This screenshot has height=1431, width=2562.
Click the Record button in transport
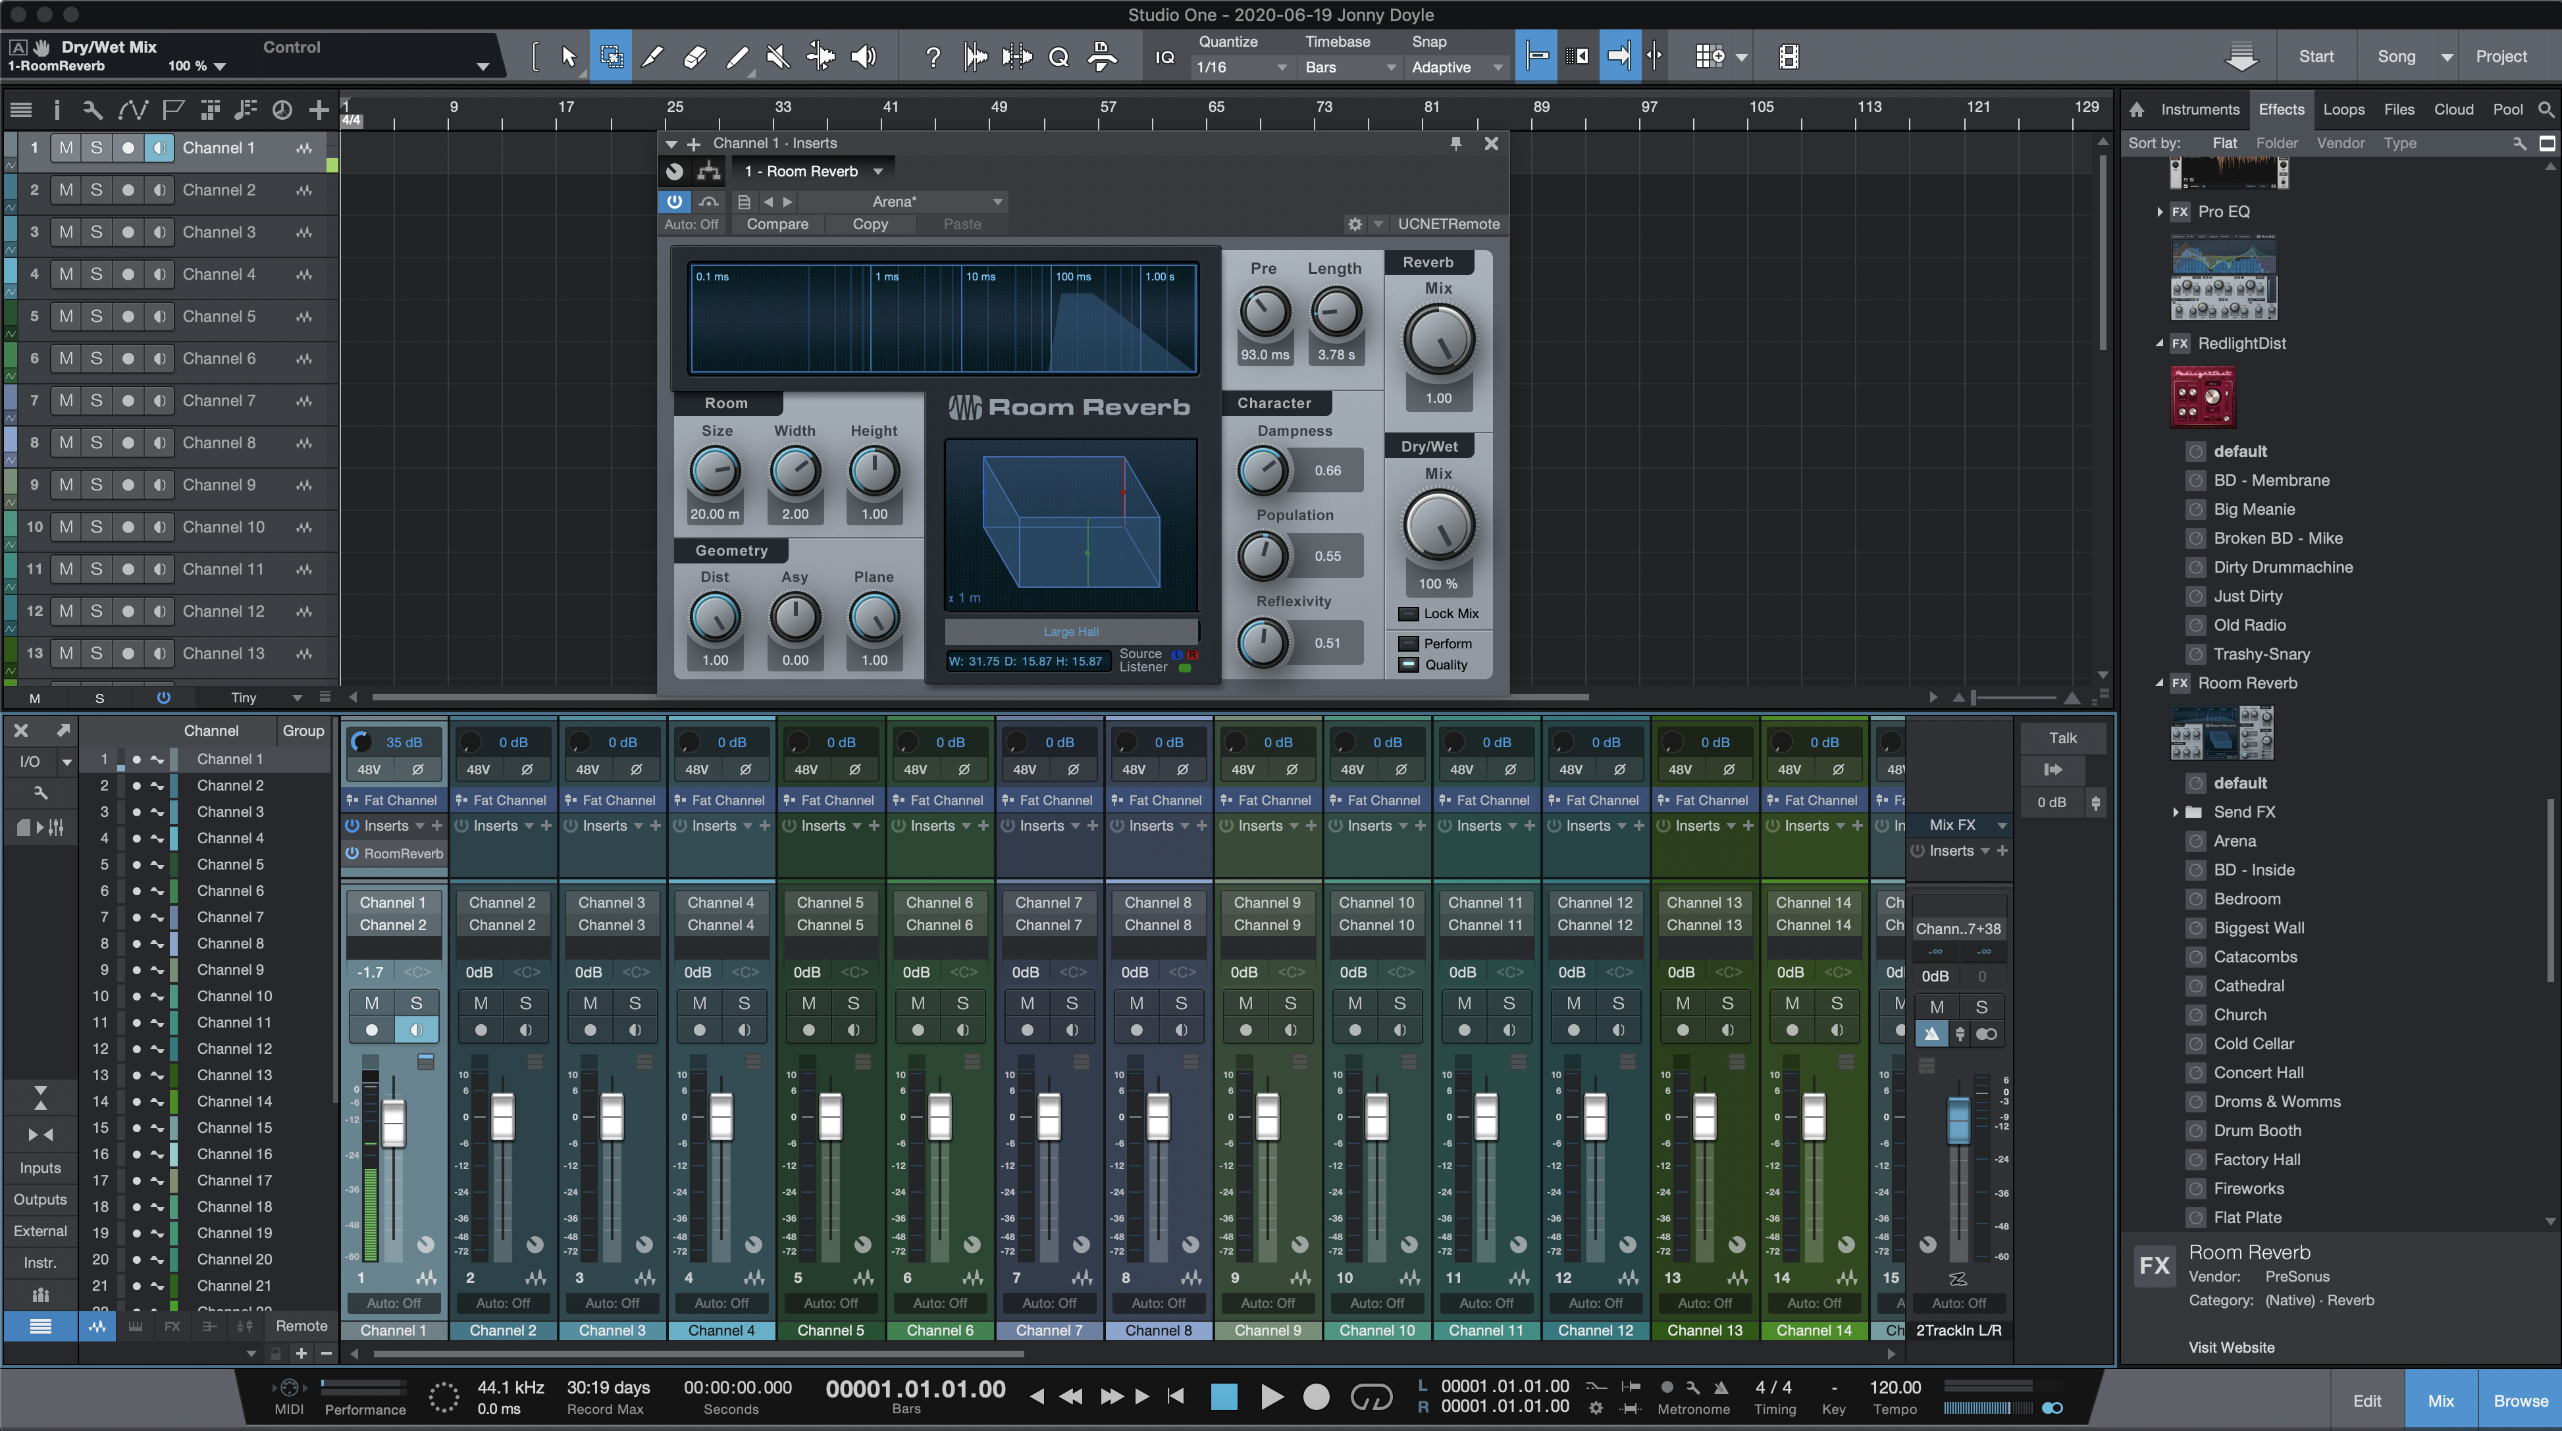pos(1316,1396)
